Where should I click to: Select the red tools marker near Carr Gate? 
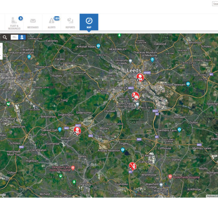(x=132, y=166)
